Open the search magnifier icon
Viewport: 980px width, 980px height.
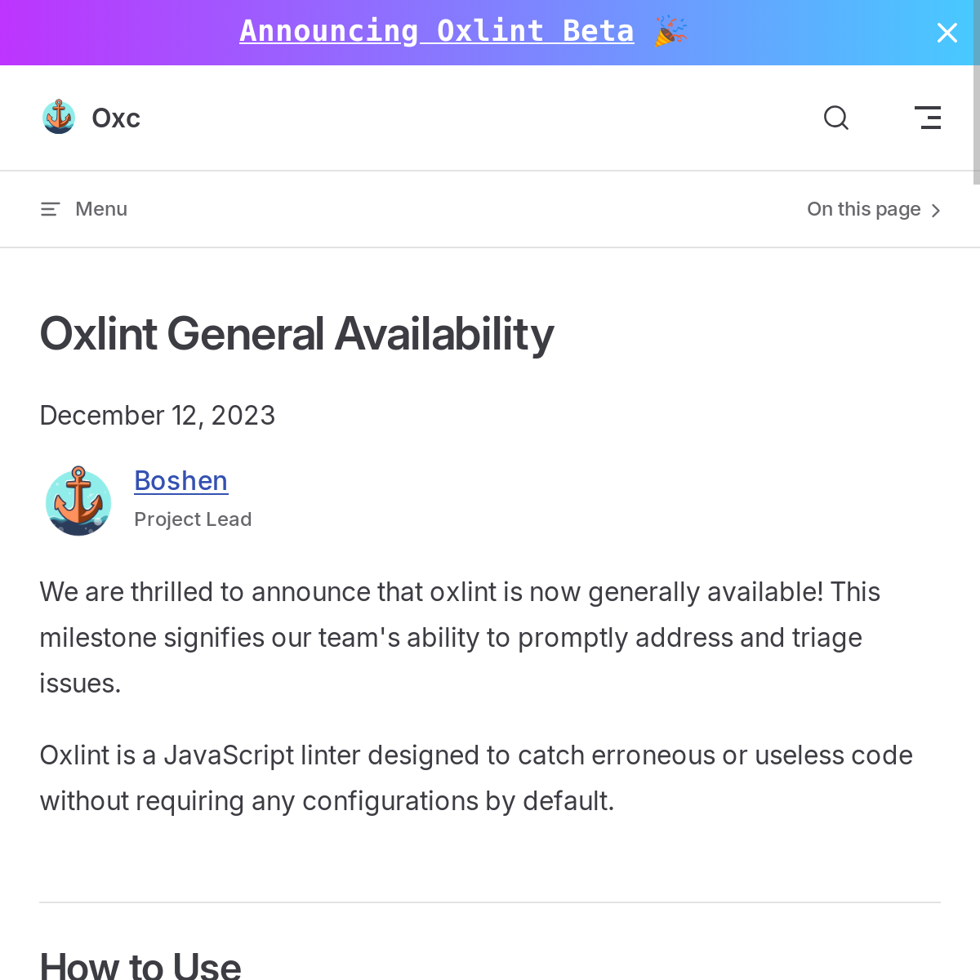[836, 118]
